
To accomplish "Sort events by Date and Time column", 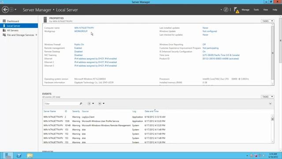I will pyautogui.click(x=152, y=111).
